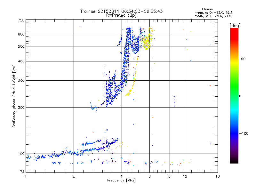Click the colorbar '0' tick label
The width and height of the screenshot is (256, 192).
coord(240,96)
